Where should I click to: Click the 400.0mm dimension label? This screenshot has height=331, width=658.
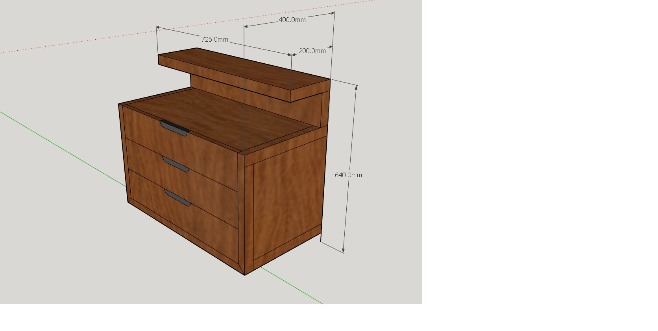(x=292, y=20)
